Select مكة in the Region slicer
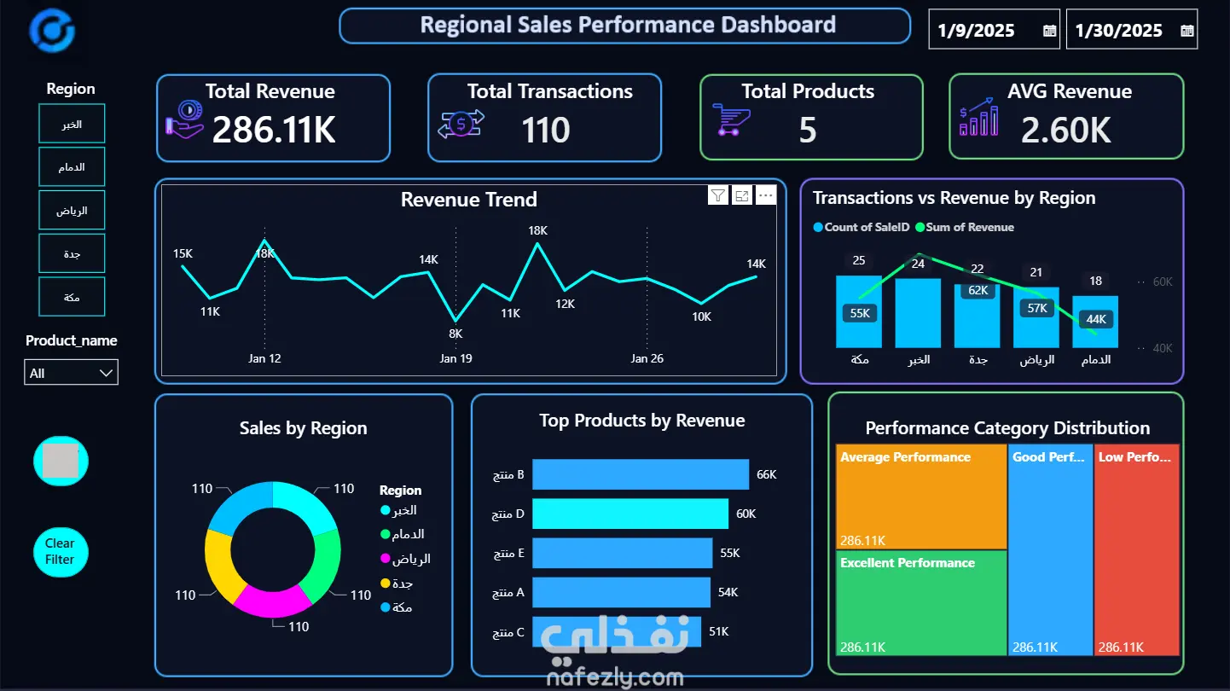The image size is (1230, 691). click(72, 297)
